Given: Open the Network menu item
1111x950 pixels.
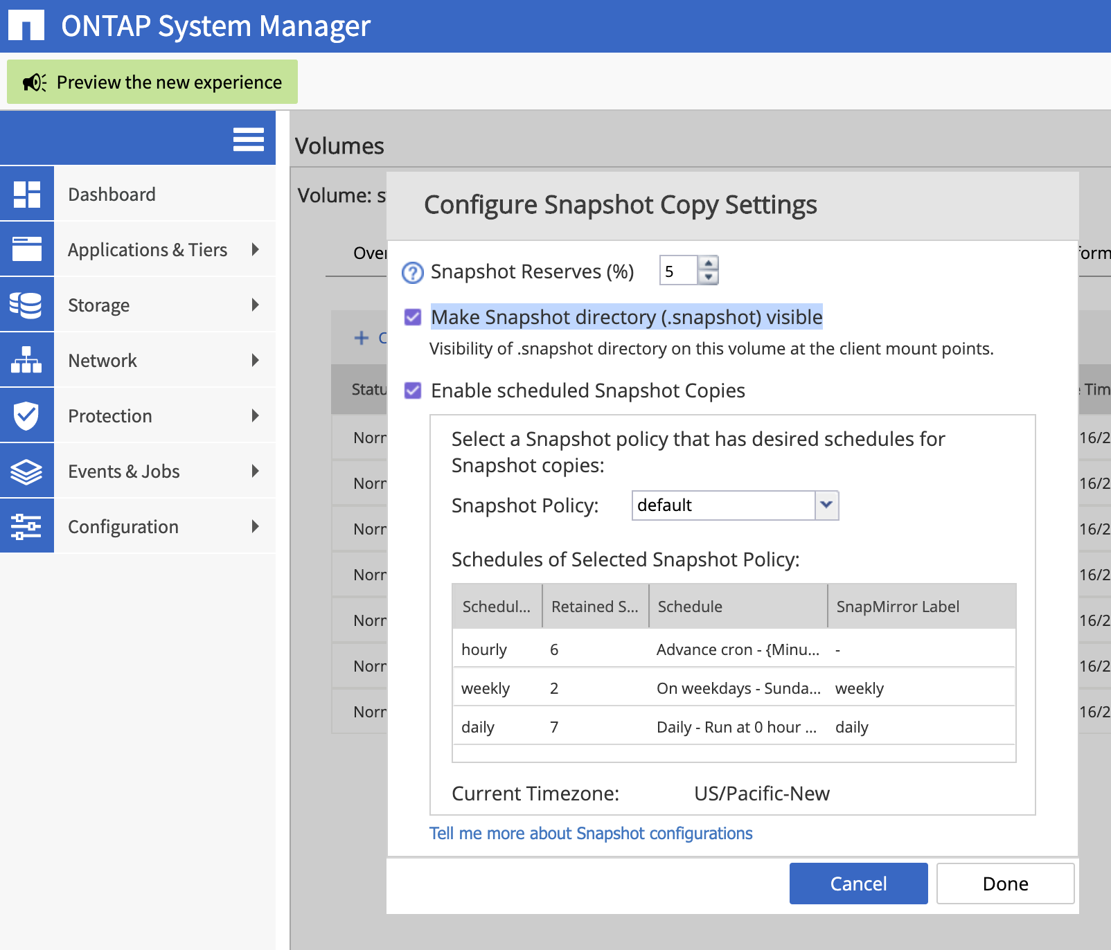Looking at the screenshot, I should coord(103,360).
